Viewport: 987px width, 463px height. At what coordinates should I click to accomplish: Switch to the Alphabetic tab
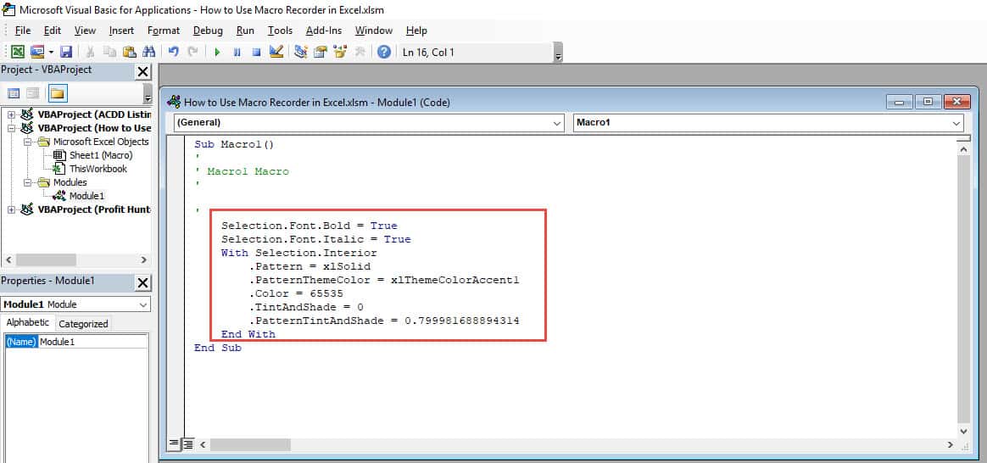coord(28,323)
